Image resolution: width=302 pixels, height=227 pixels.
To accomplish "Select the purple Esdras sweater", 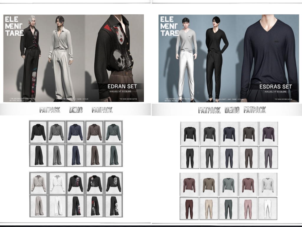I will pyautogui.click(x=268, y=134).
